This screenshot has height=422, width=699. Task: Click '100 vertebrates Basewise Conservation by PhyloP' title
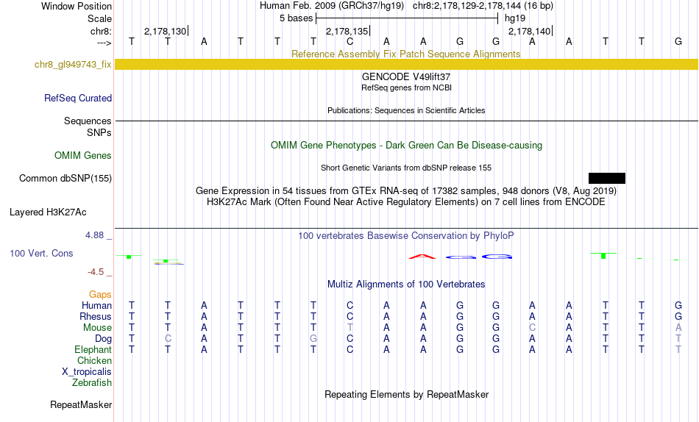point(406,236)
